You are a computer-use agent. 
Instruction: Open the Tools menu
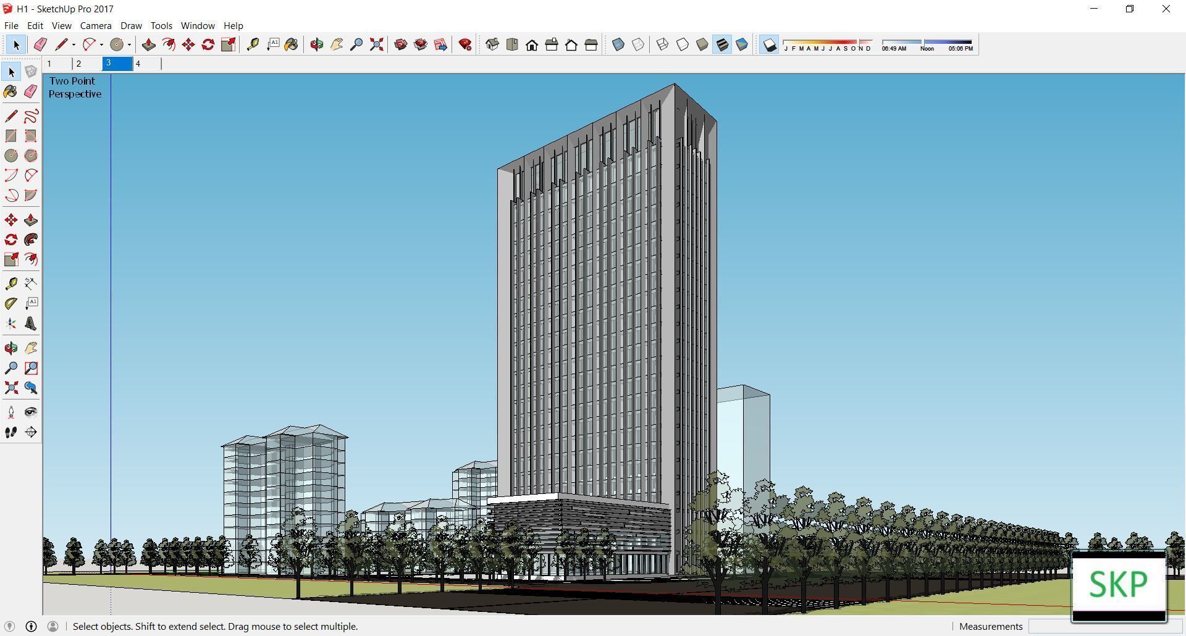pos(161,26)
